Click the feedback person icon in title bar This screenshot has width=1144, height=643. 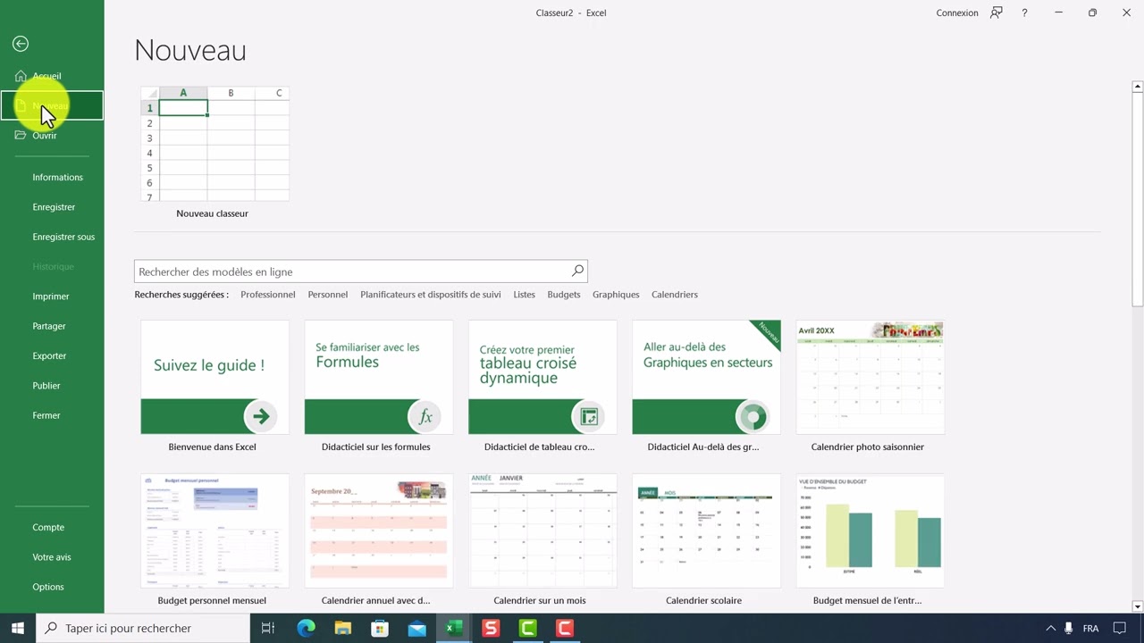pyautogui.click(x=997, y=13)
